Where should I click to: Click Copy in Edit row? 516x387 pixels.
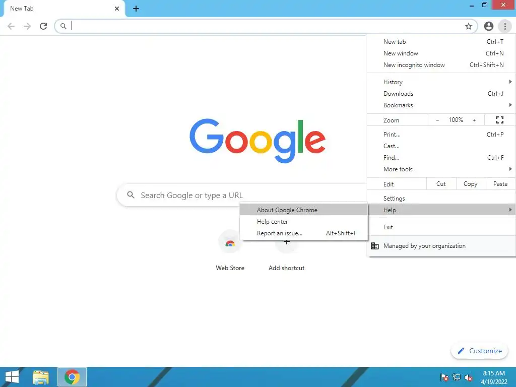pyautogui.click(x=471, y=184)
